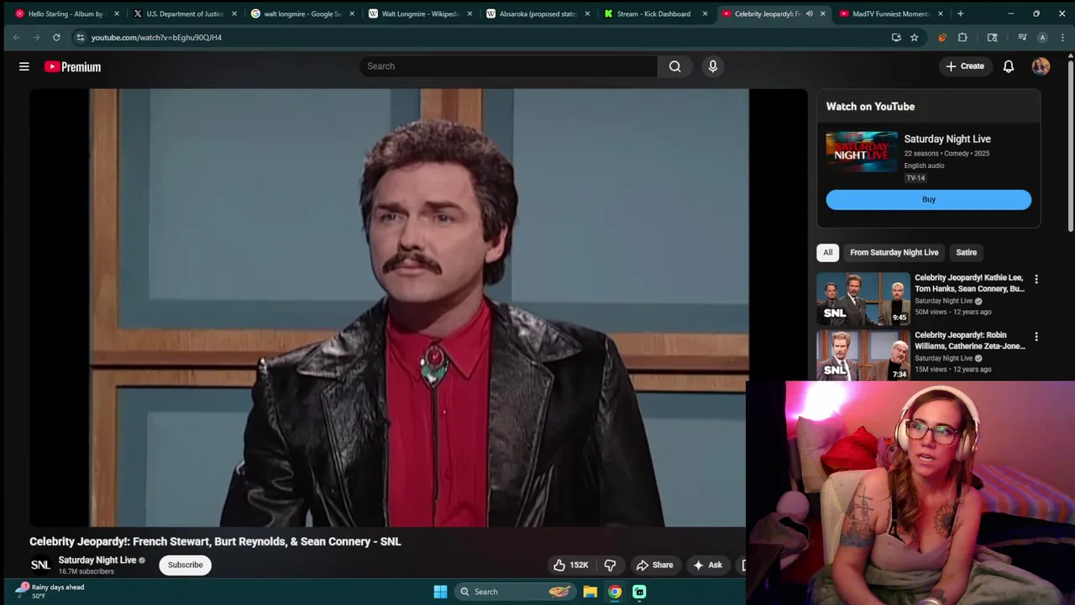This screenshot has width=1075, height=605.
Task: Open the Chrome media controls icon
Action: click(x=1022, y=37)
